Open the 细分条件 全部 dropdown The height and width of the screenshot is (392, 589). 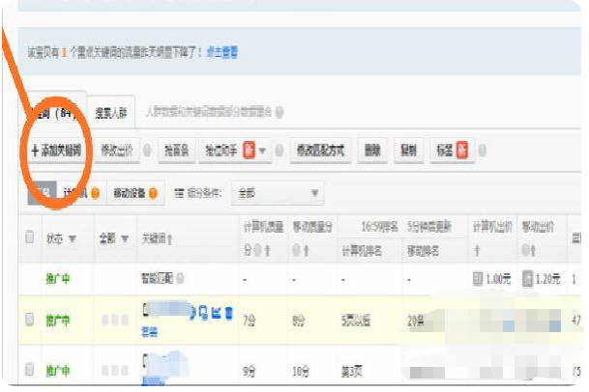click(278, 193)
